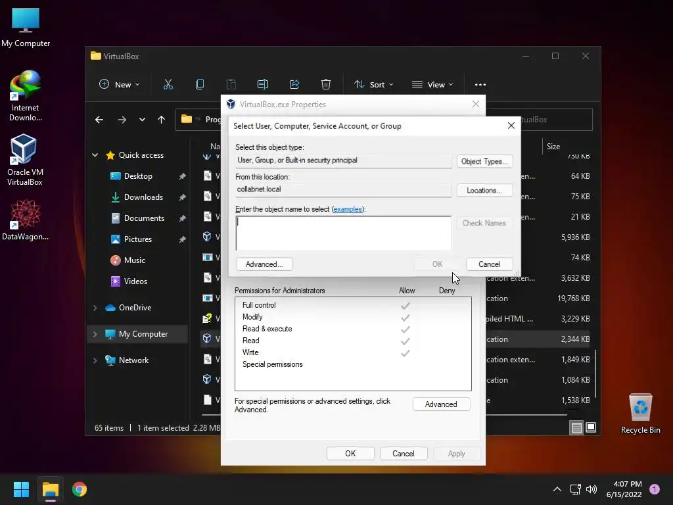Click Cancel in VirtualBox.exe Properties window
This screenshot has height=505, width=673.
pos(404,454)
